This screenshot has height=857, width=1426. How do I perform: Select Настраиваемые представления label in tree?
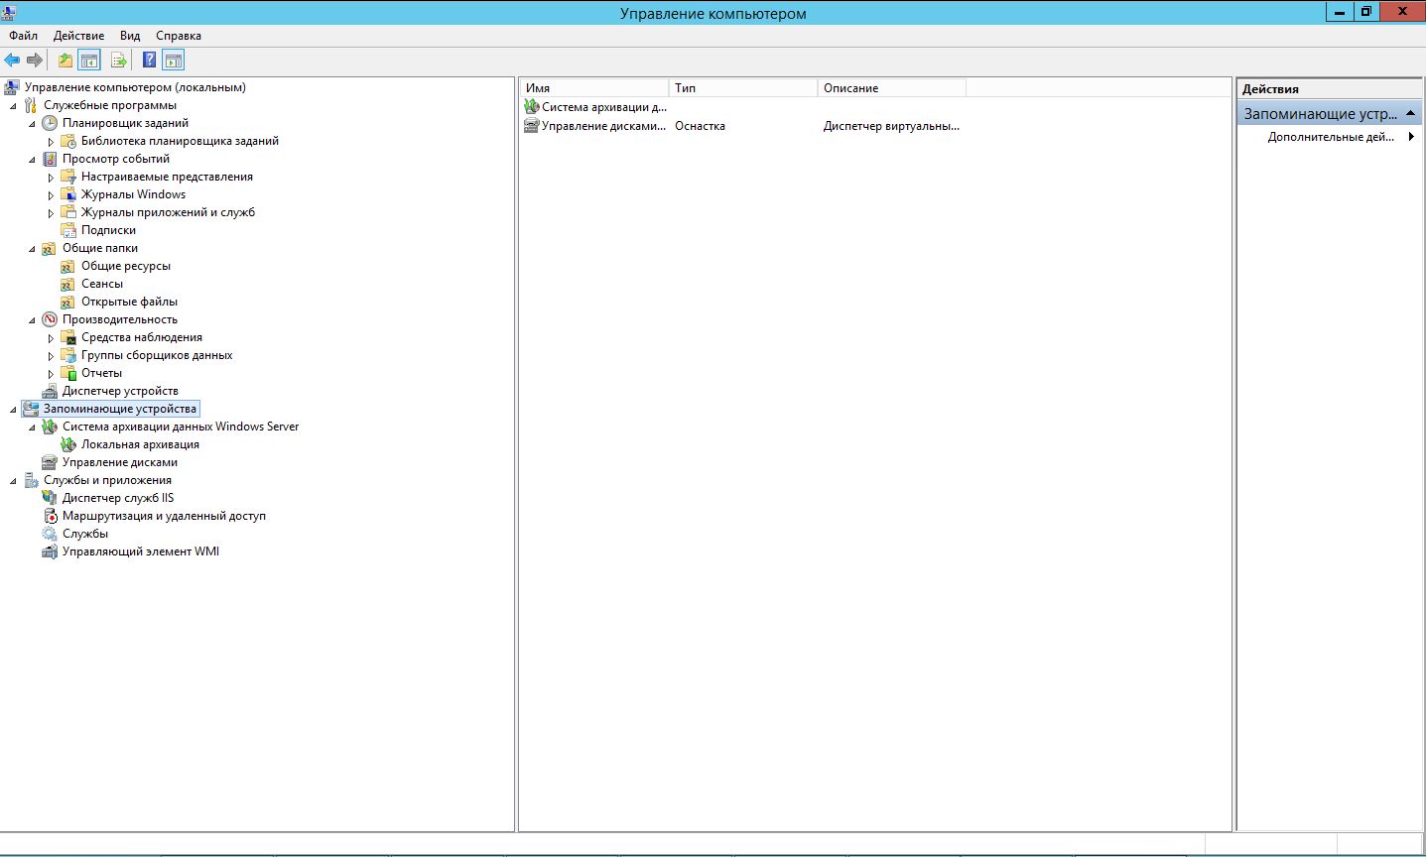coord(167,177)
